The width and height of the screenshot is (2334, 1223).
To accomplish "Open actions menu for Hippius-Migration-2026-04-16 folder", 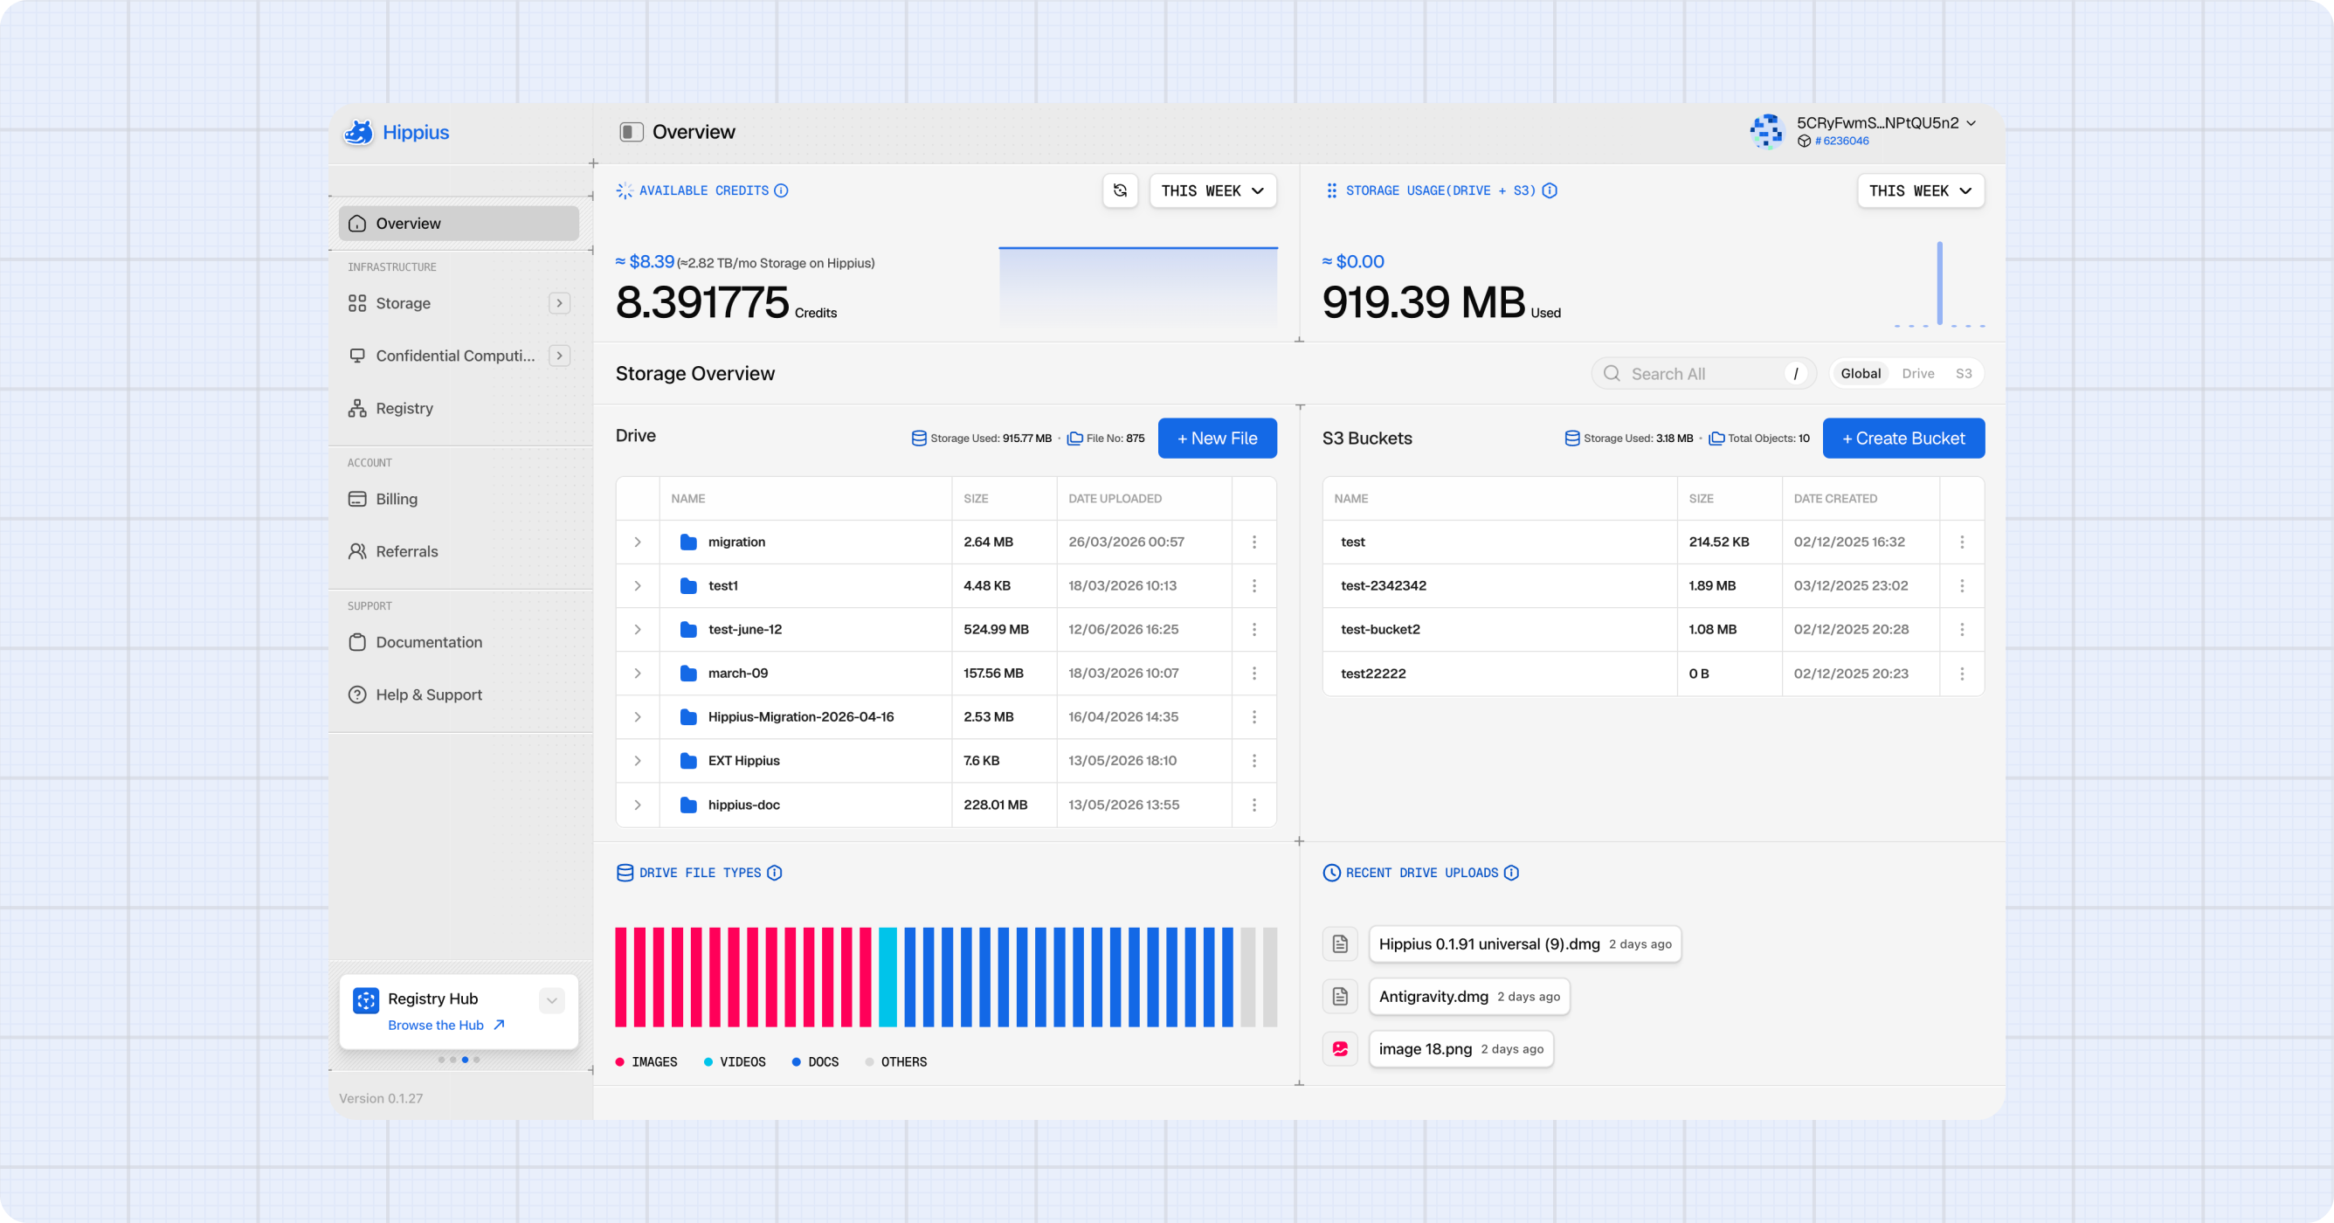I will [1255, 717].
